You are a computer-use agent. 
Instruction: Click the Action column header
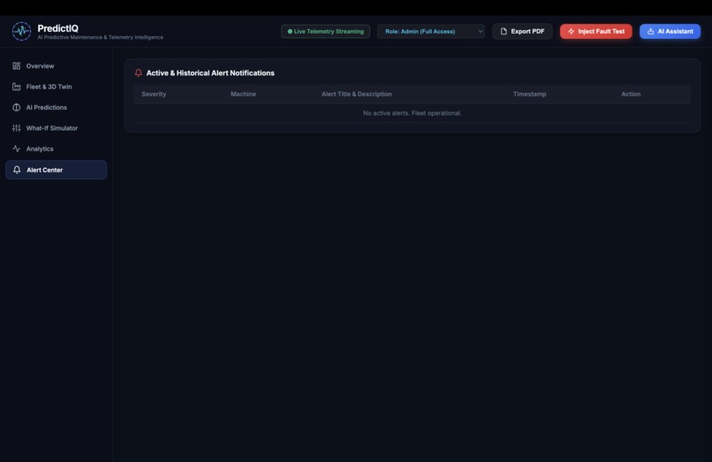click(631, 94)
